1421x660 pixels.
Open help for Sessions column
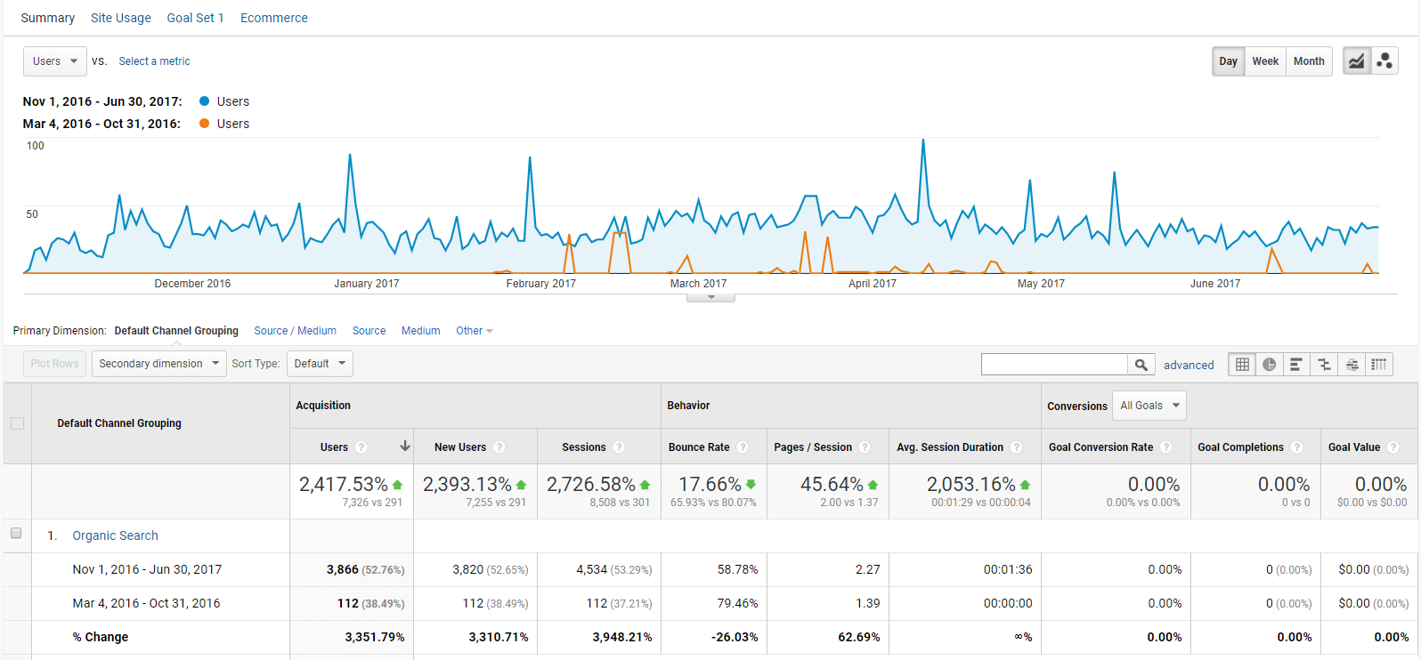619,447
